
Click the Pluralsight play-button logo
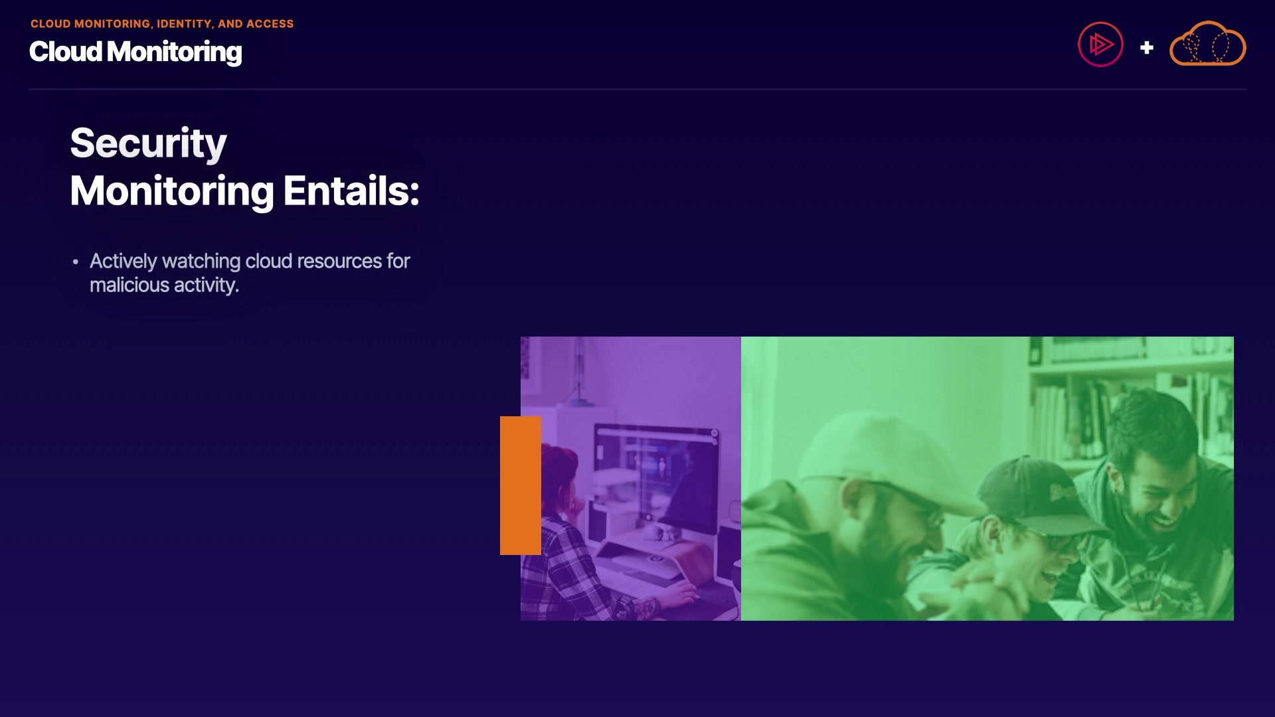coord(1100,45)
